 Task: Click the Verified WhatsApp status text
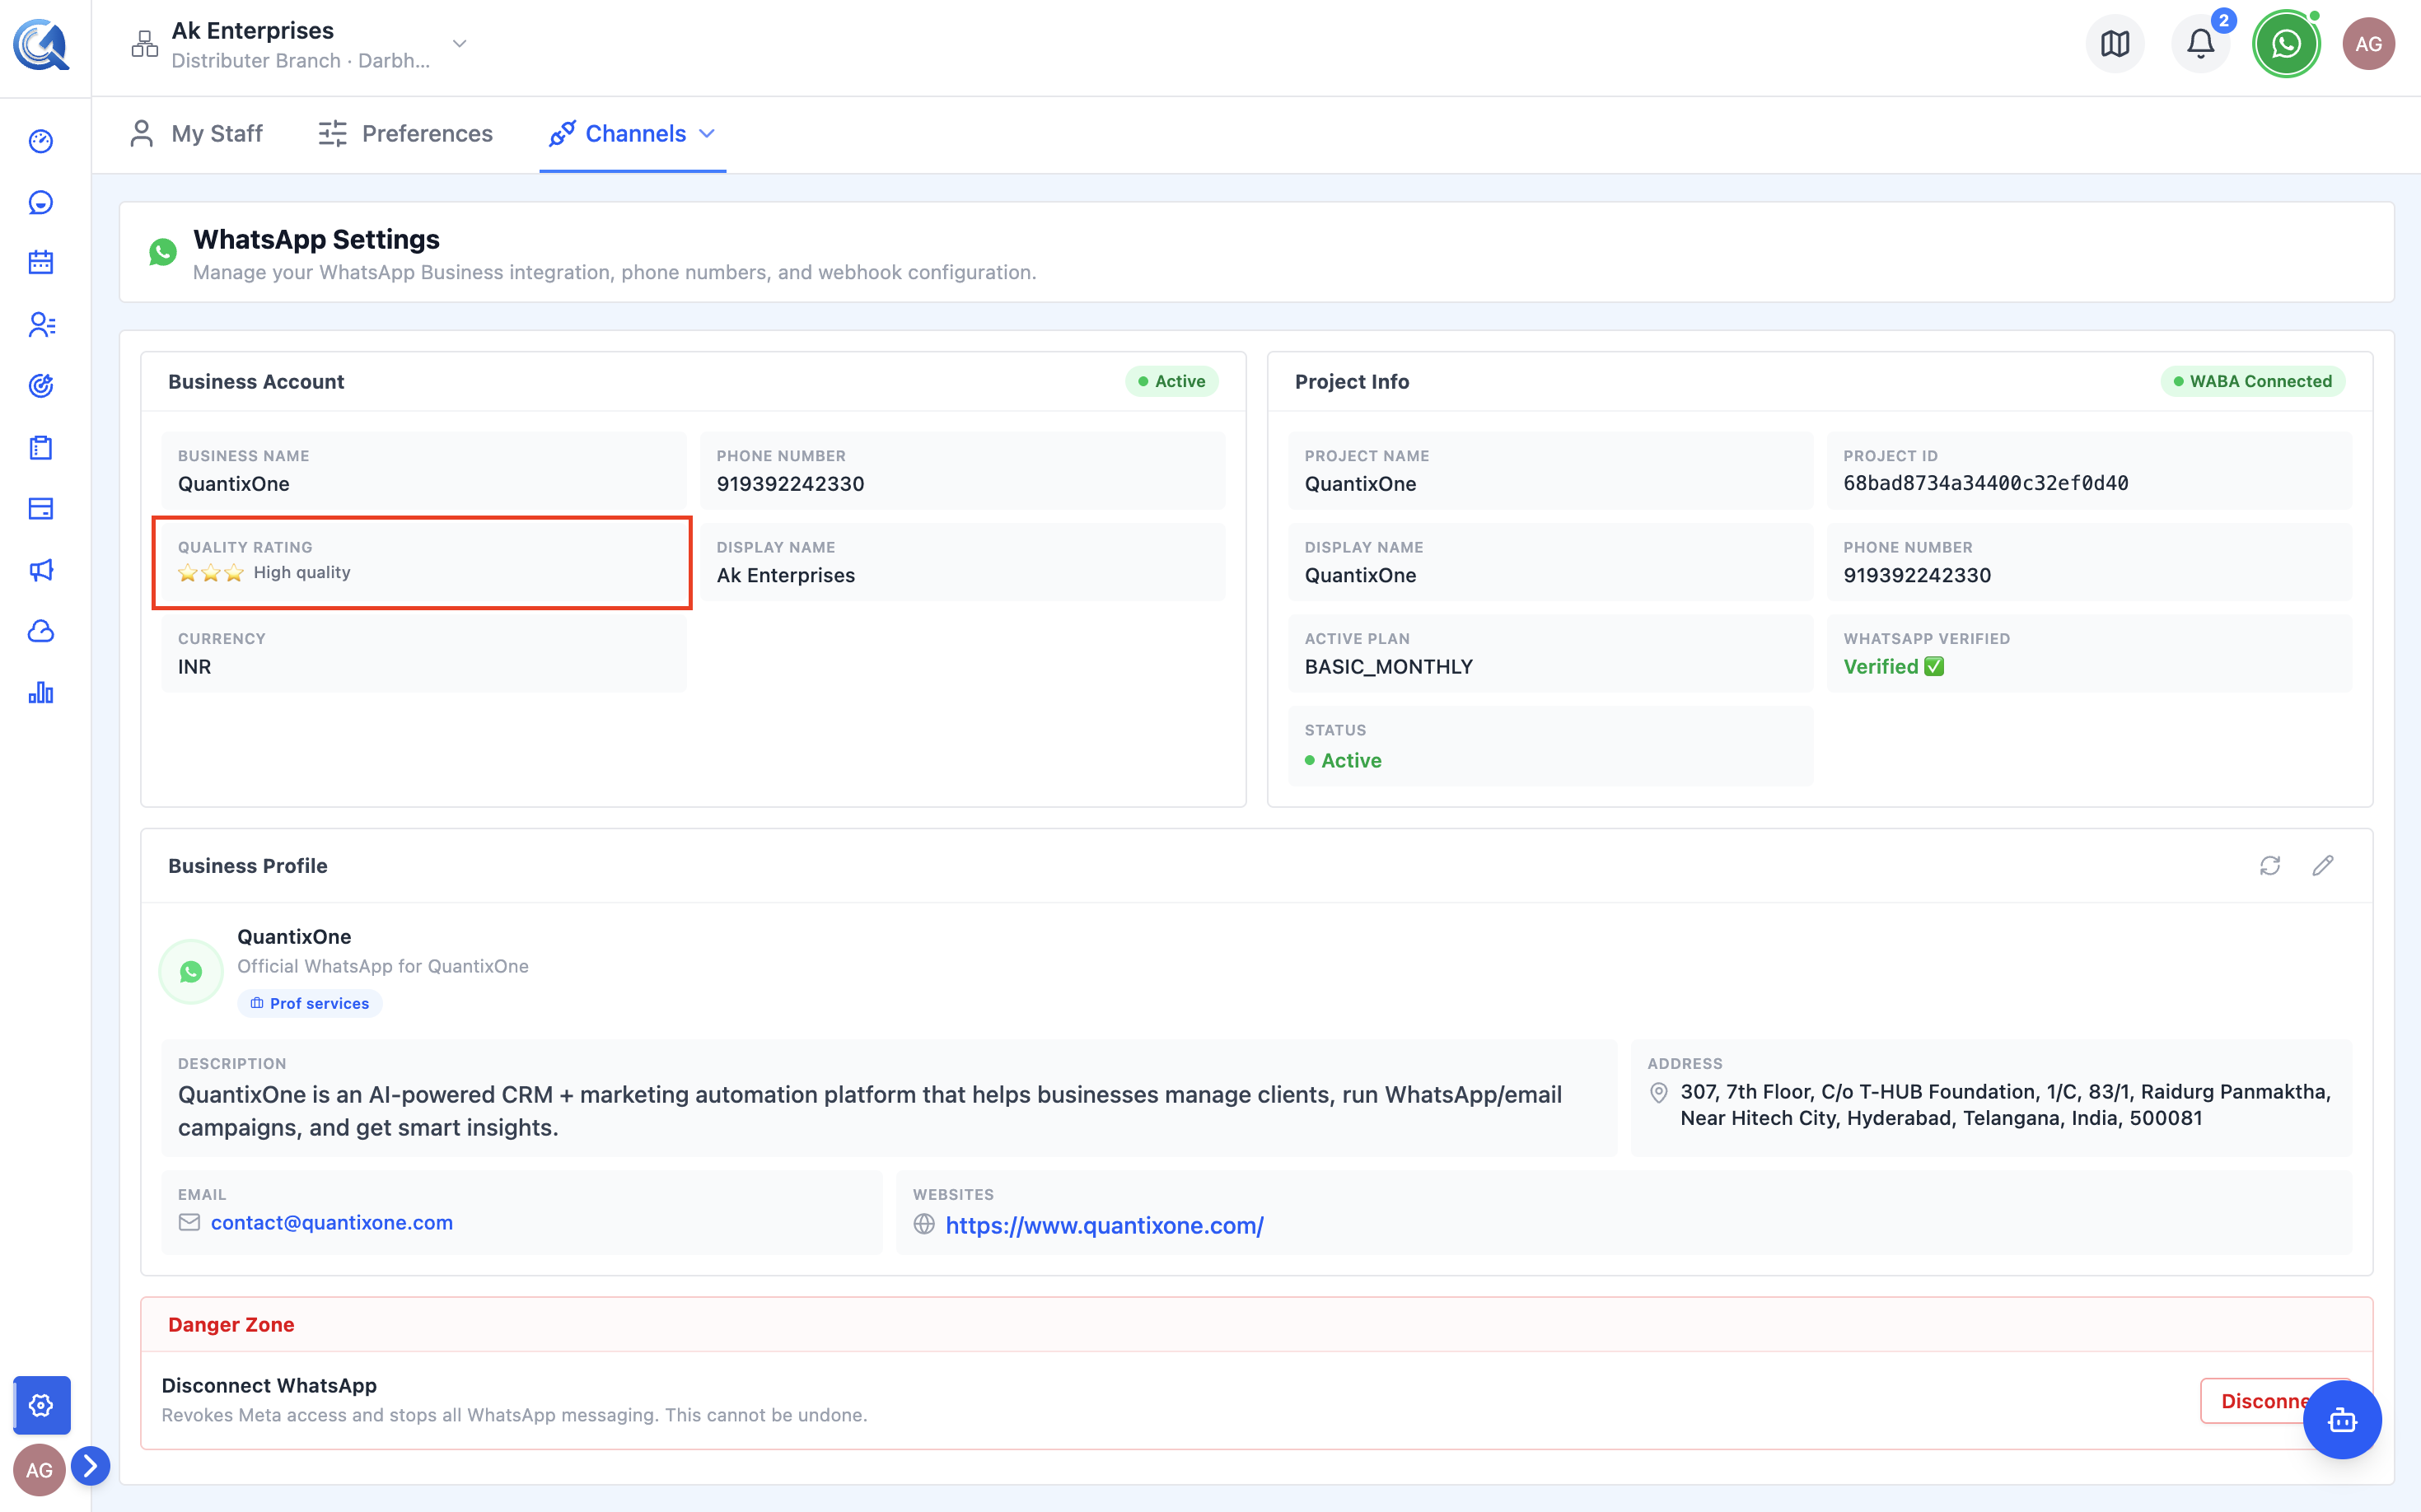[x=1893, y=667]
